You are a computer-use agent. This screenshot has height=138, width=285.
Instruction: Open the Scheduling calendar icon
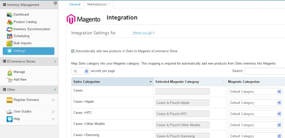click(10, 36)
